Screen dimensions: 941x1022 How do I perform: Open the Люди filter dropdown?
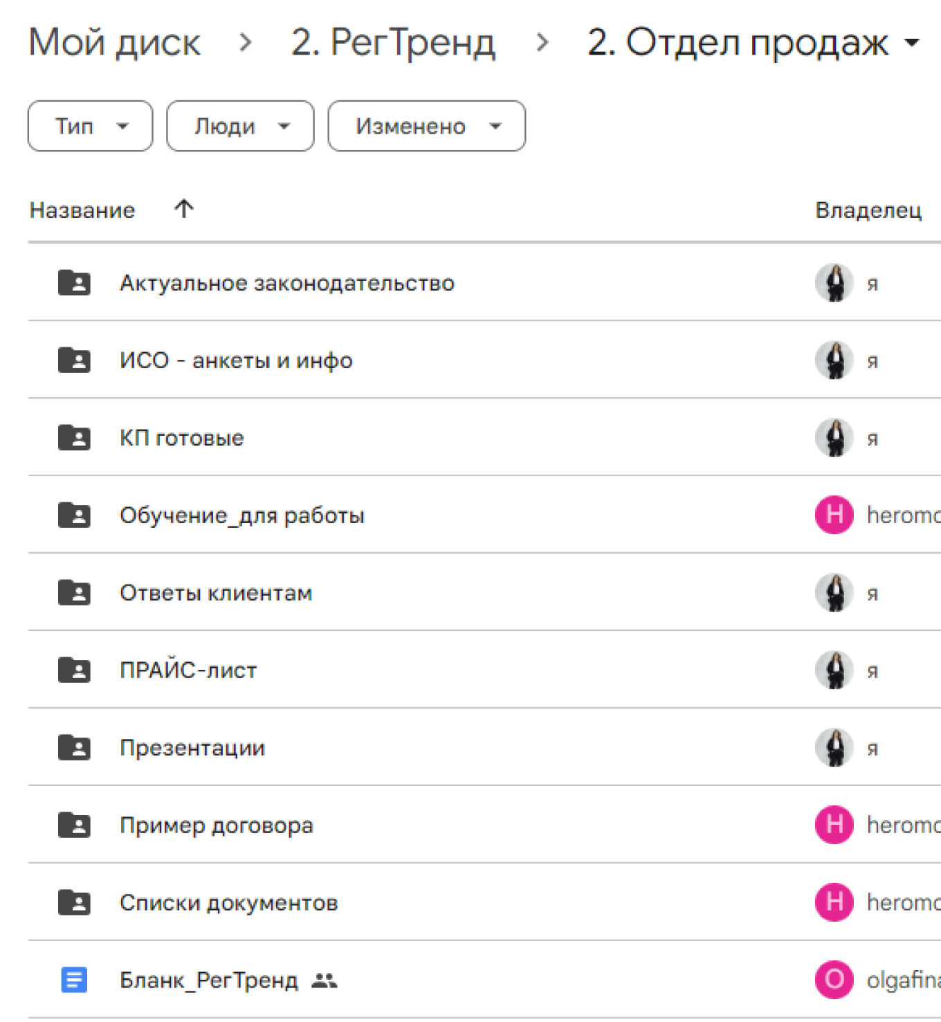240,126
